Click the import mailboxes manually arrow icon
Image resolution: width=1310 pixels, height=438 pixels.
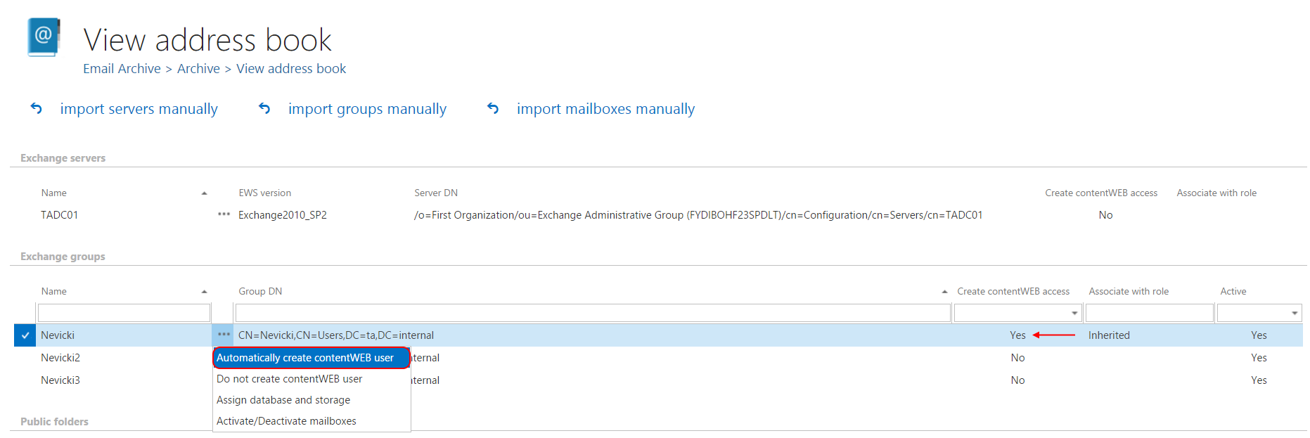[493, 108]
